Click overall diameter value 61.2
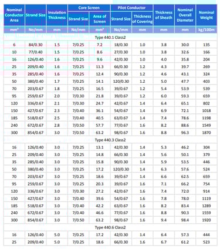Image resolution: width=220 pixels, height=249 pixels. pyautogui.click(x=185, y=242)
